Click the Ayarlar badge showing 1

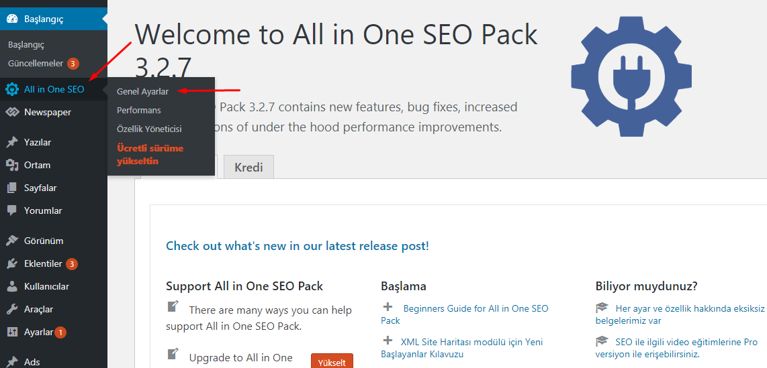(60, 332)
